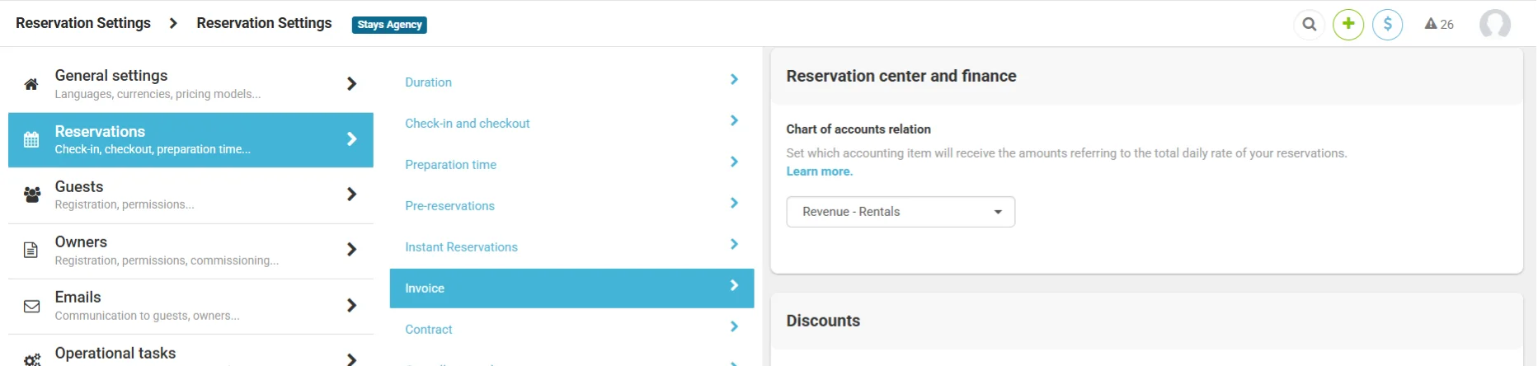Click the Guests people group icon
Viewport: 1538px width, 366px height.
[32, 195]
